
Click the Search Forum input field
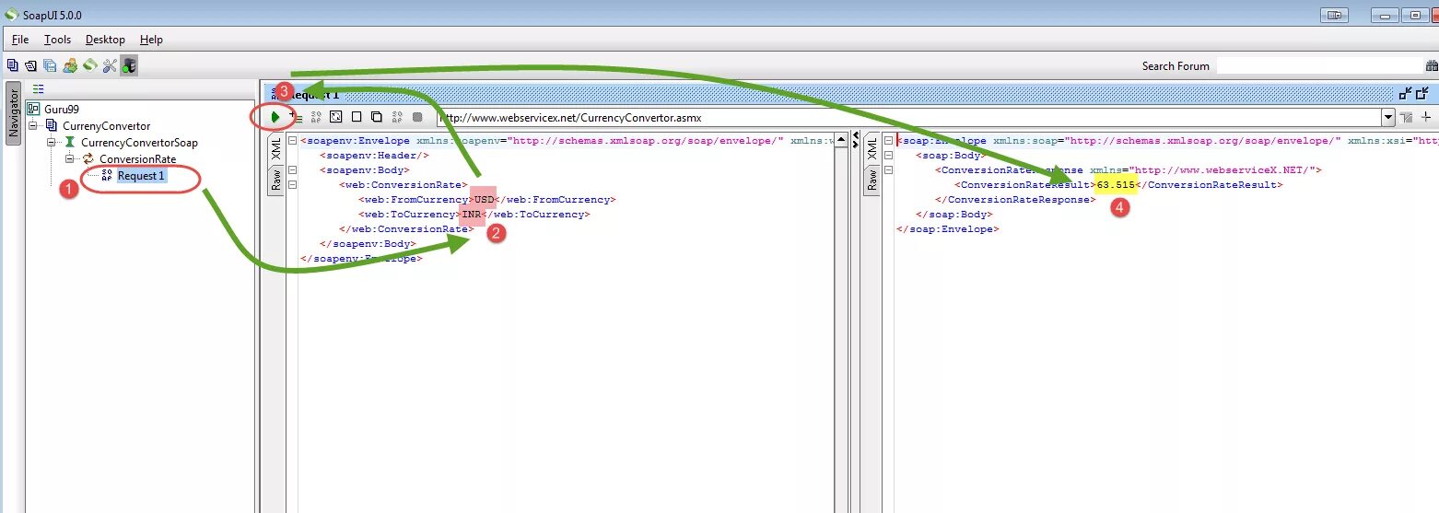(x=1319, y=65)
